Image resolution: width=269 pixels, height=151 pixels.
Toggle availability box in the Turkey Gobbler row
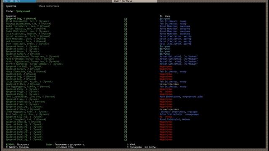coord(126,64)
